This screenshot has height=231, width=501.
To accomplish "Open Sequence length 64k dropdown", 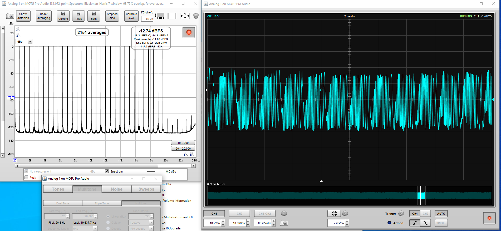I will (95, 228).
